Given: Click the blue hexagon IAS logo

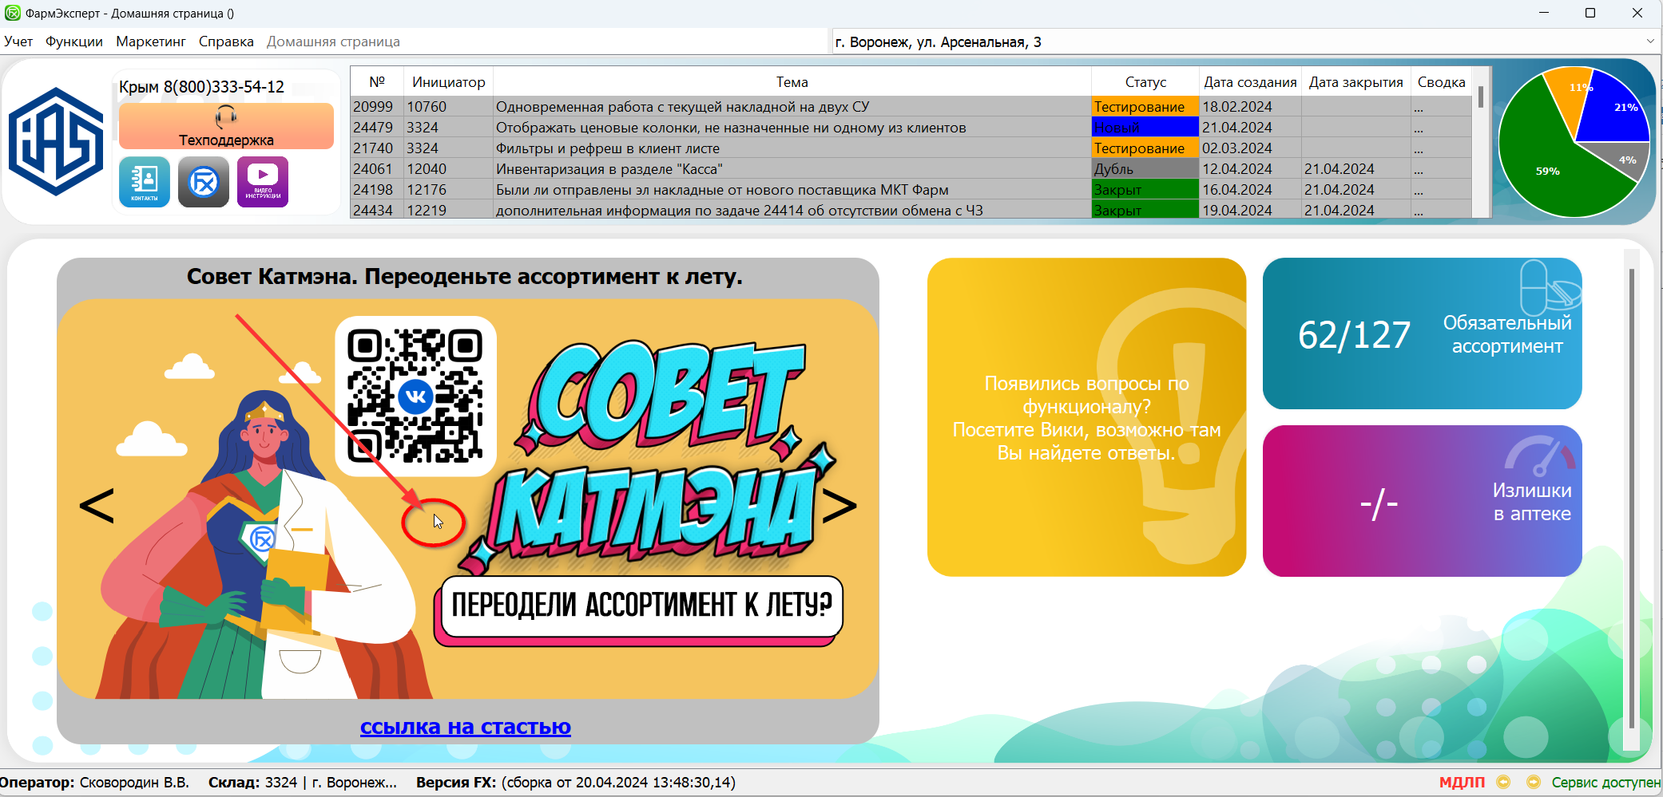Looking at the screenshot, I should [56, 141].
